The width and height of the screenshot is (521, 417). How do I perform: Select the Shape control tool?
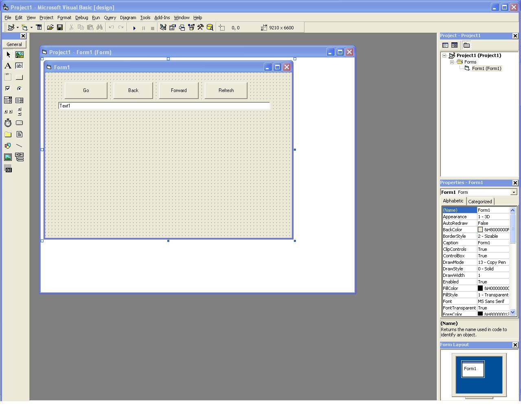(x=8, y=146)
